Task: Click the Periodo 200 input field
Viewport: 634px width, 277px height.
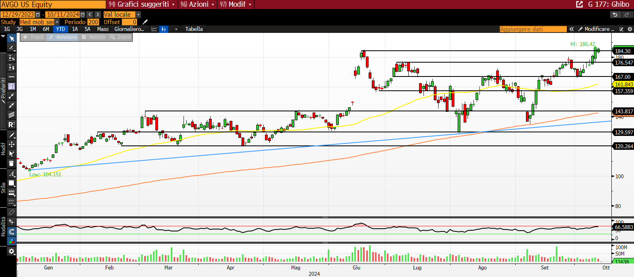Action: [x=93, y=22]
